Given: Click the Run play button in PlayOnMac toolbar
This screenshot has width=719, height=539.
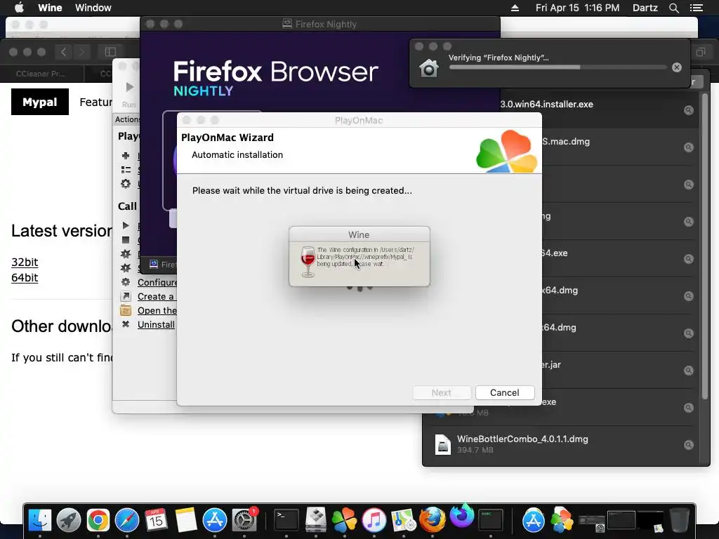Looking at the screenshot, I should click(x=129, y=87).
